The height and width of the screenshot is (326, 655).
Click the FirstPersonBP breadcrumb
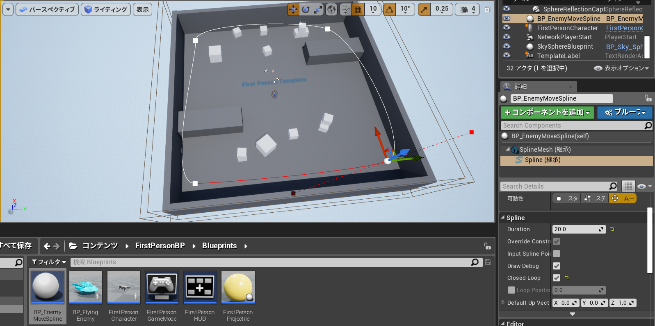(160, 246)
